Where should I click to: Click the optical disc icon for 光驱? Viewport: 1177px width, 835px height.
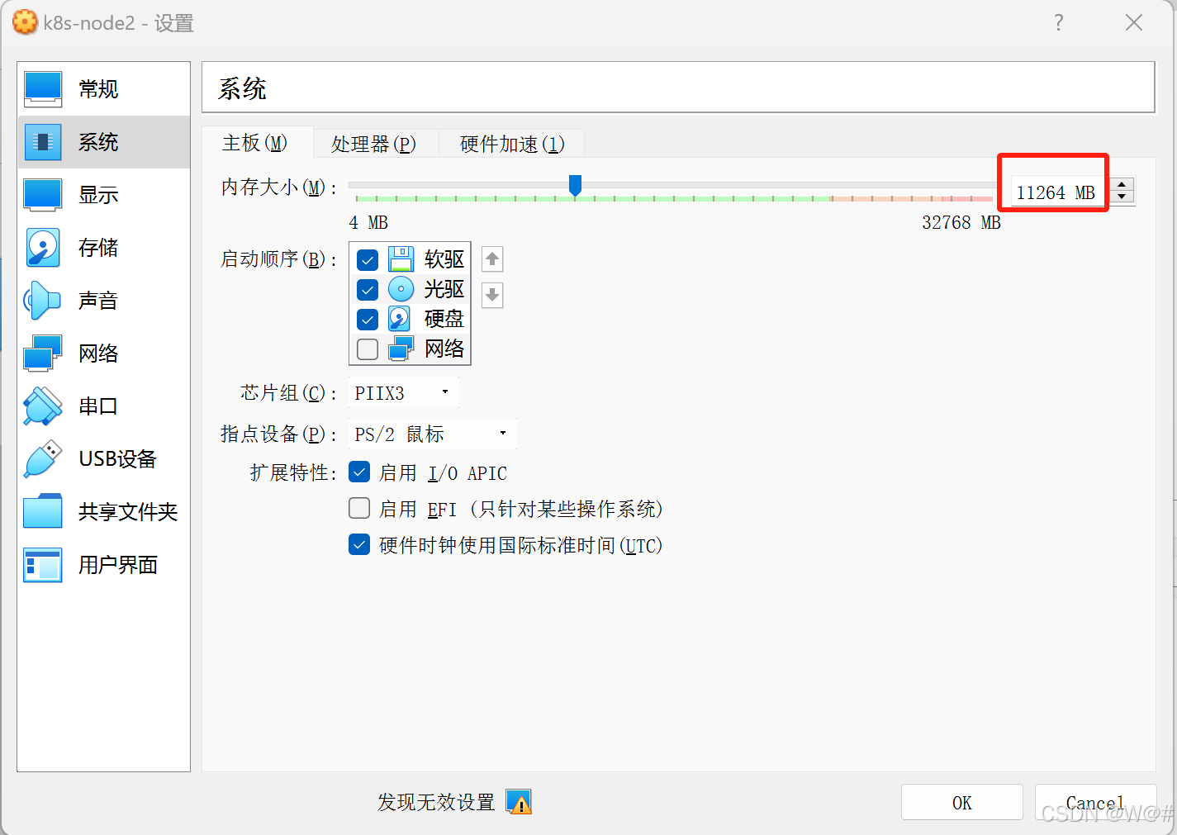click(401, 289)
